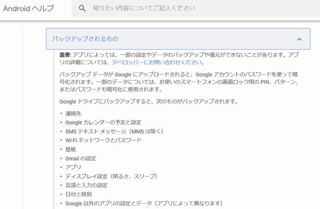Click the search magnifier icon

point(82,8)
